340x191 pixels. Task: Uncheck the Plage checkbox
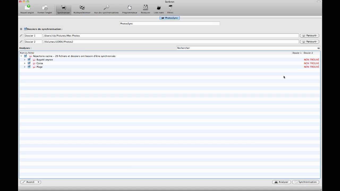(29, 67)
